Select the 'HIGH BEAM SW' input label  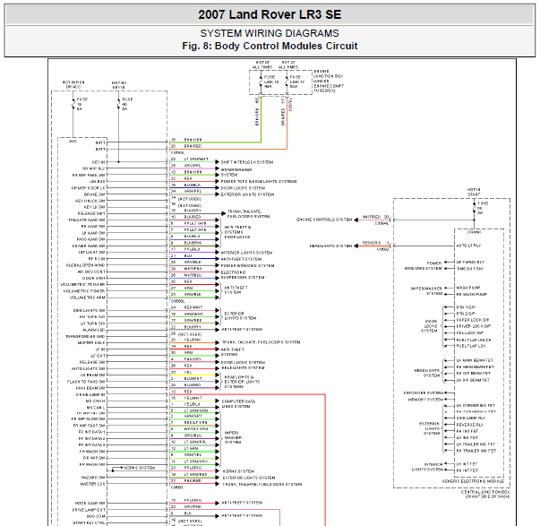tap(90, 388)
